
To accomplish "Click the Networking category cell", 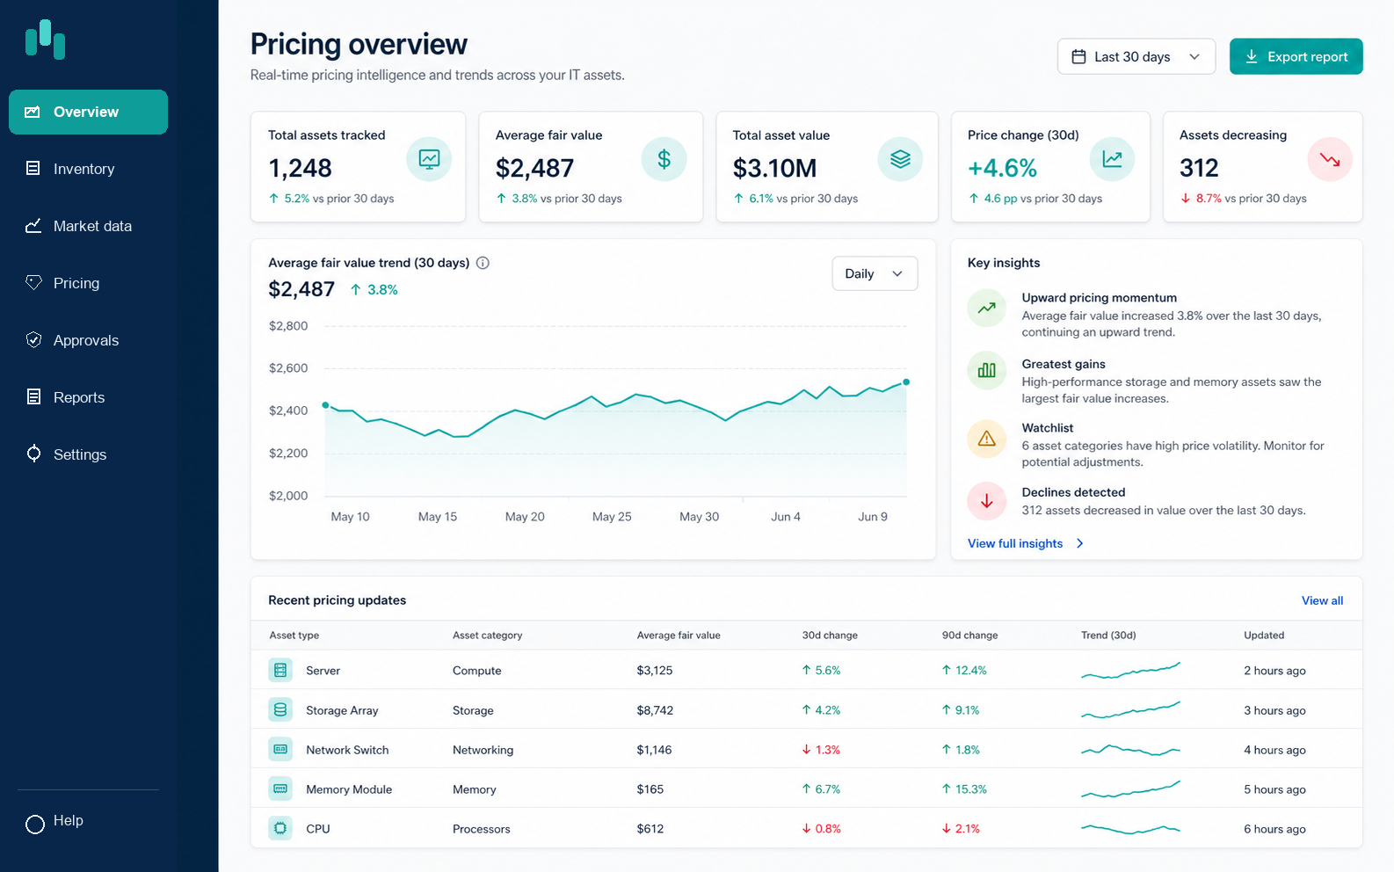I will (x=483, y=750).
